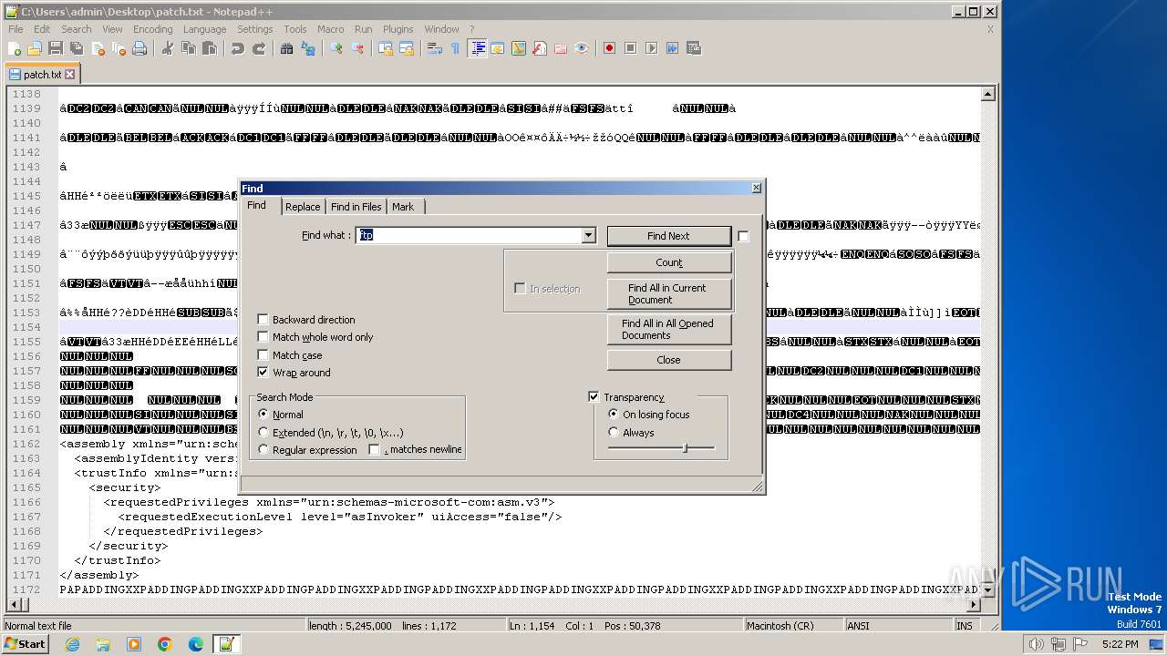Click into the Find what text field
This screenshot has height=656, width=1167.
pyautogui.click(x=468, y=236)
